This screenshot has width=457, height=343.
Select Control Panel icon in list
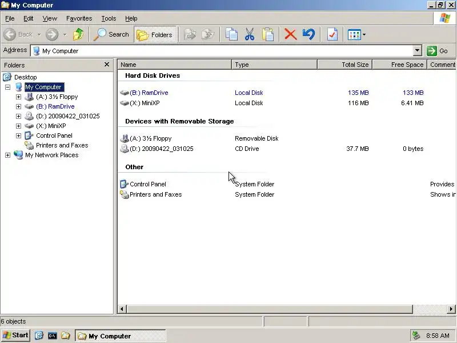(x=125, y=184)
